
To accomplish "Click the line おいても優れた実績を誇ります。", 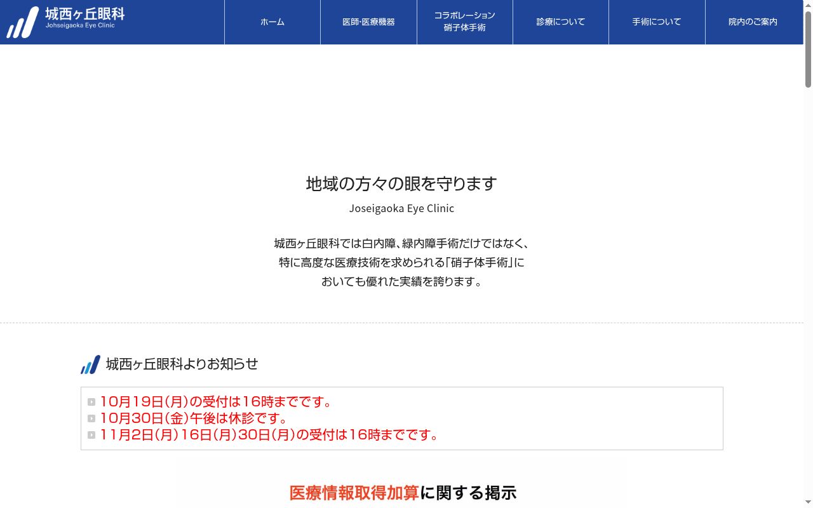I will (401, 281).
